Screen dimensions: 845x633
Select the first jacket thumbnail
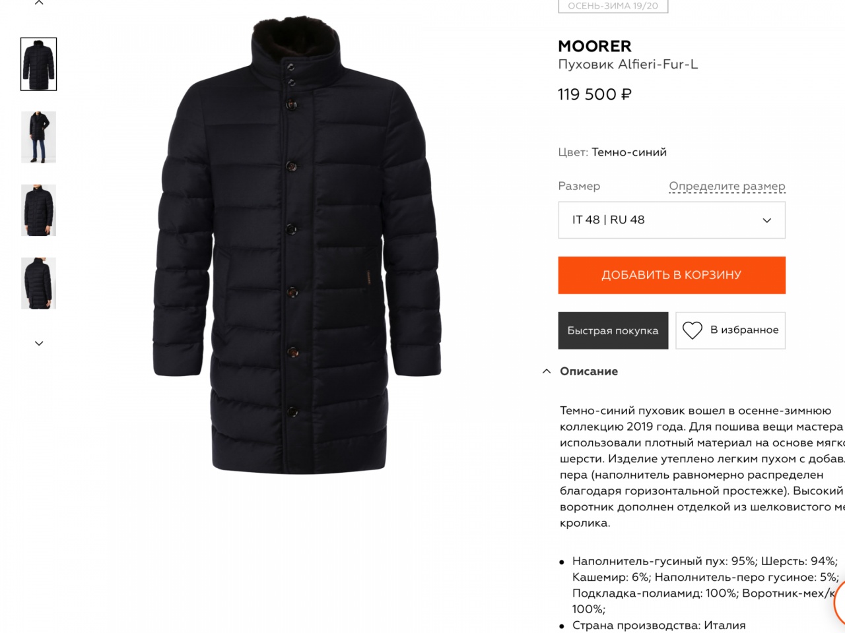pyautogui.click(x=39, y=64)
